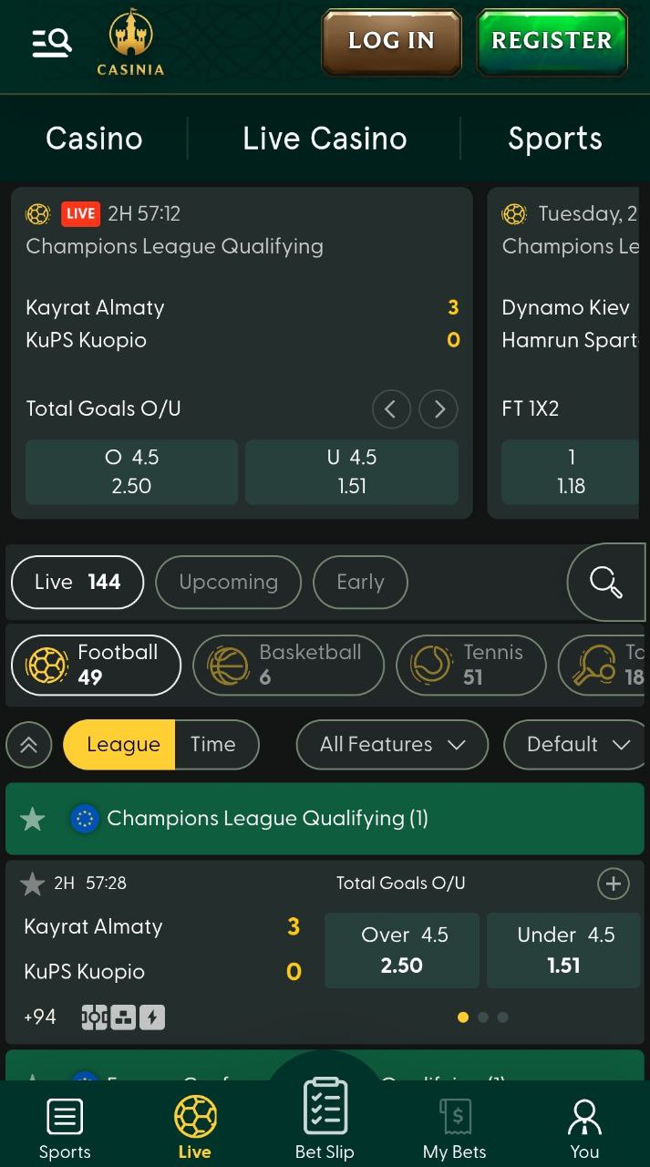Open the All Features dropdown
The height and width of the screenshot is (1167, 650).
point(392,745)
